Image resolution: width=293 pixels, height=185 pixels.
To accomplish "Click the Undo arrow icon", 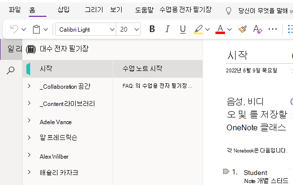I will pos(14,29).
